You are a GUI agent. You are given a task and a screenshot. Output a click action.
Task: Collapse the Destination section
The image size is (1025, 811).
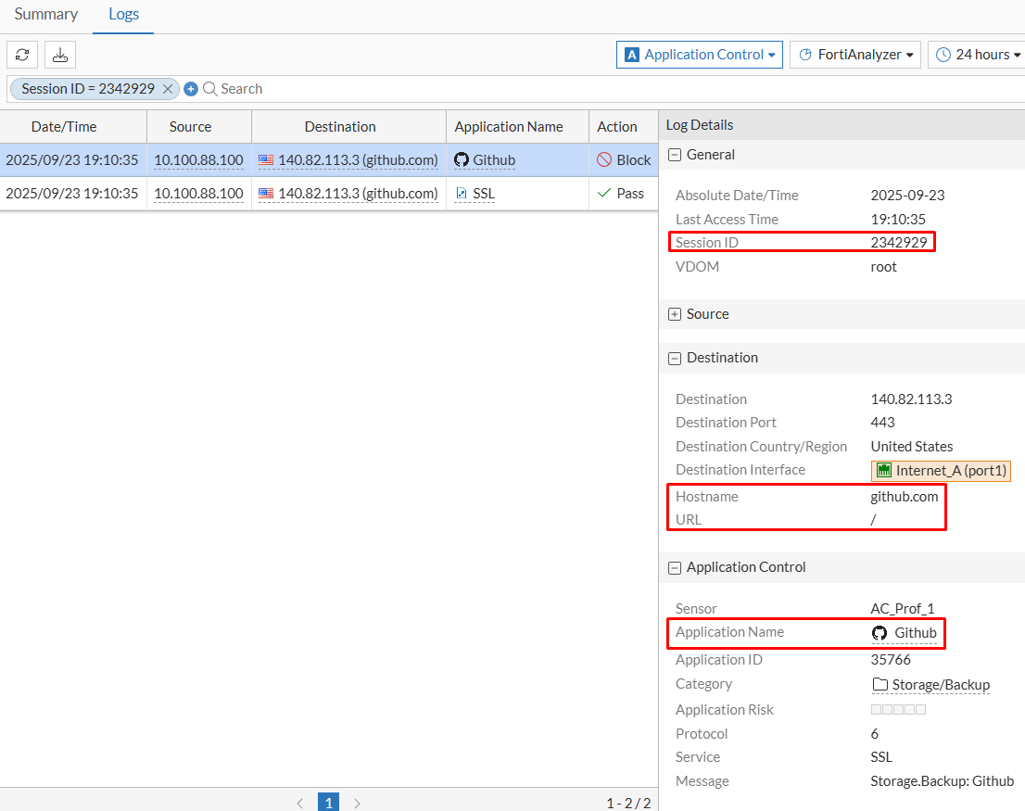pyautogui.click(x=675, y=358)
